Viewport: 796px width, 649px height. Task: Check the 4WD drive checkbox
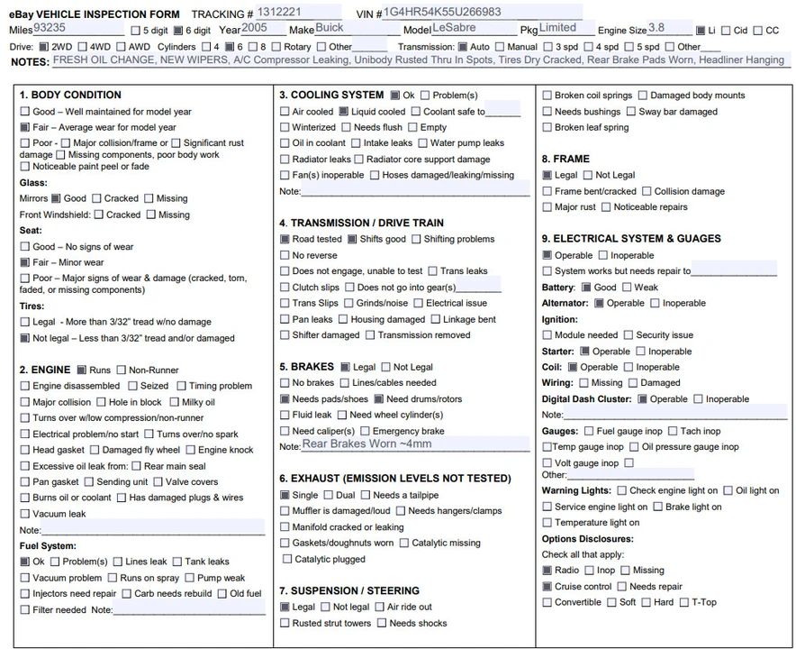click(x=82, y=47)
